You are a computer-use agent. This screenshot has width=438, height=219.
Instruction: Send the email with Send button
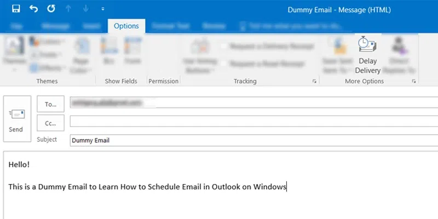pyautogui.click(x=17, y=119)
